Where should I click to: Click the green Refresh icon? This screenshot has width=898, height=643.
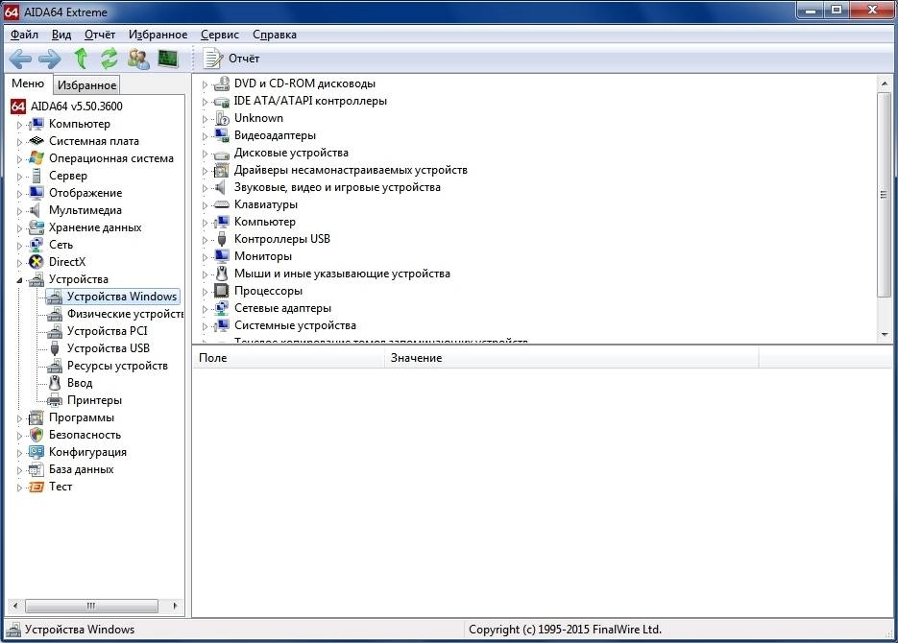click(109, 59)
